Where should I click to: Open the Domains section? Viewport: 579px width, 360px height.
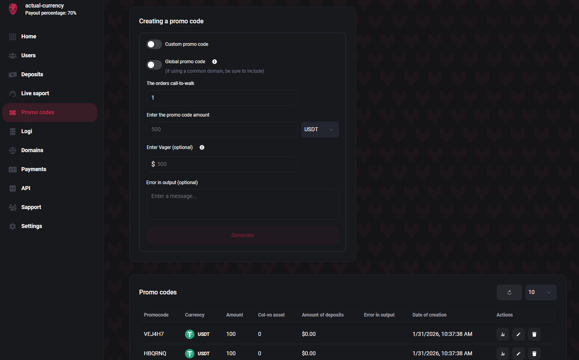pos(50,151)
